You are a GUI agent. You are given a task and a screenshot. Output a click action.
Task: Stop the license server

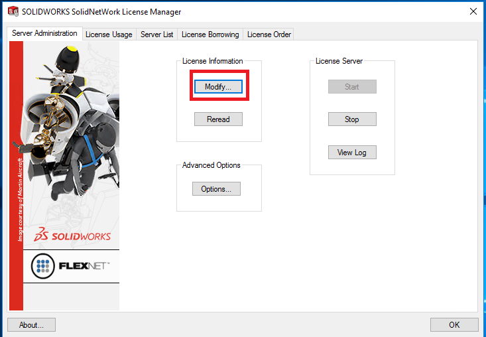pos(352,119)
